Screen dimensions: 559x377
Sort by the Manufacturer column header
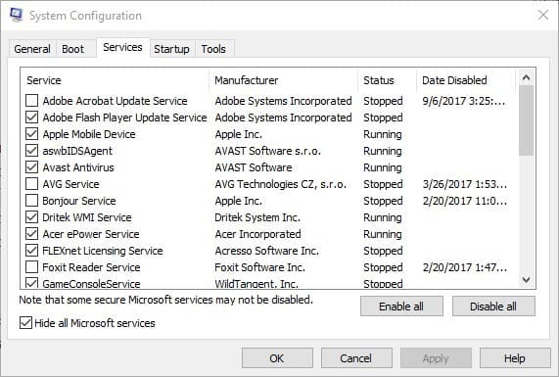pos(283,80)
